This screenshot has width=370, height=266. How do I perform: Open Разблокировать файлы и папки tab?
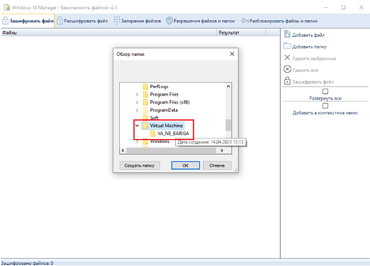point(279,21)
